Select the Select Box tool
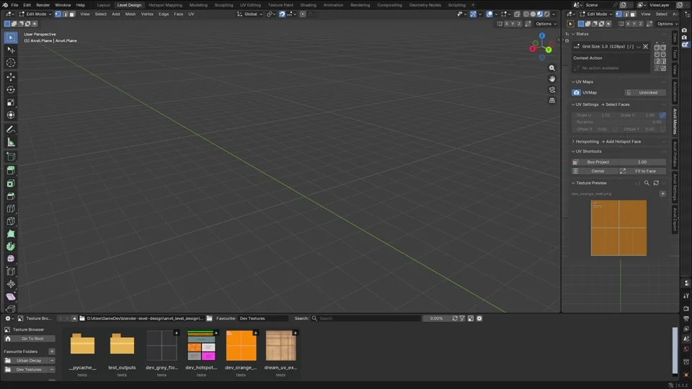Viewport: 692px width, 389px height. [11, 37]
